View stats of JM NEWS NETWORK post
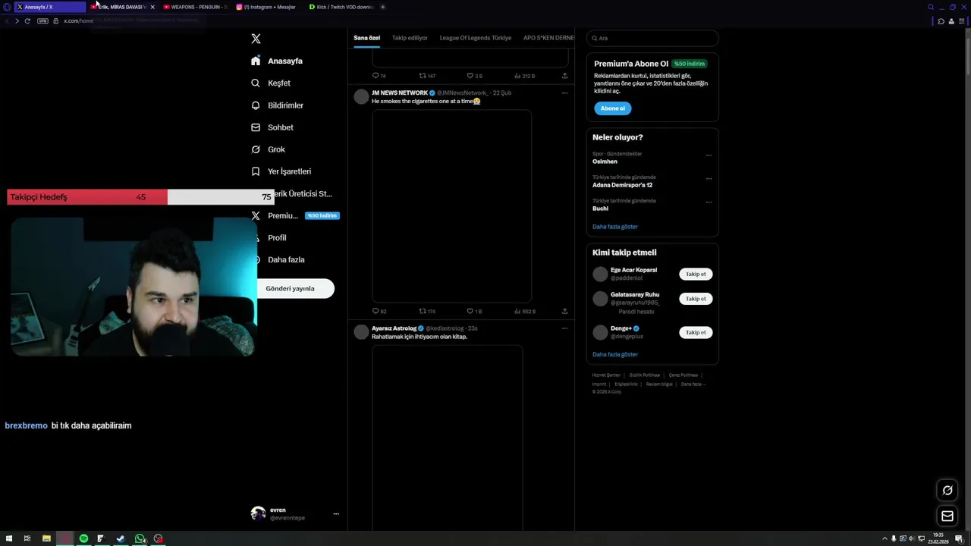The width and height of the screenshot is (971, 546). [525, 311]
